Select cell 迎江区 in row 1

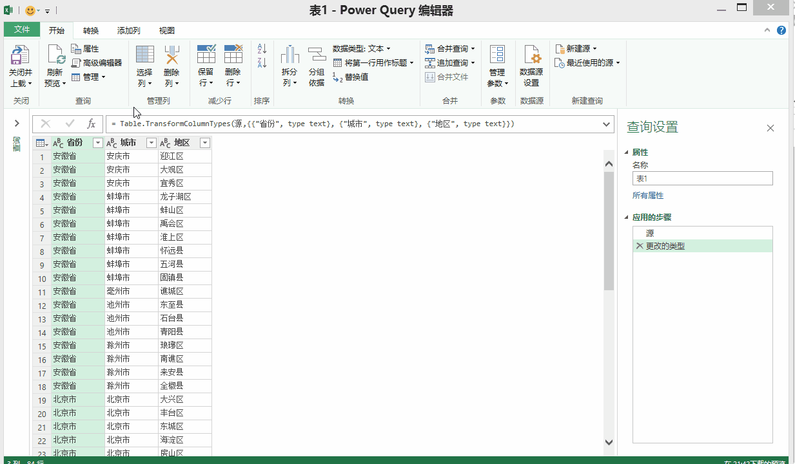pyautogui.click(x=184, y=156)
